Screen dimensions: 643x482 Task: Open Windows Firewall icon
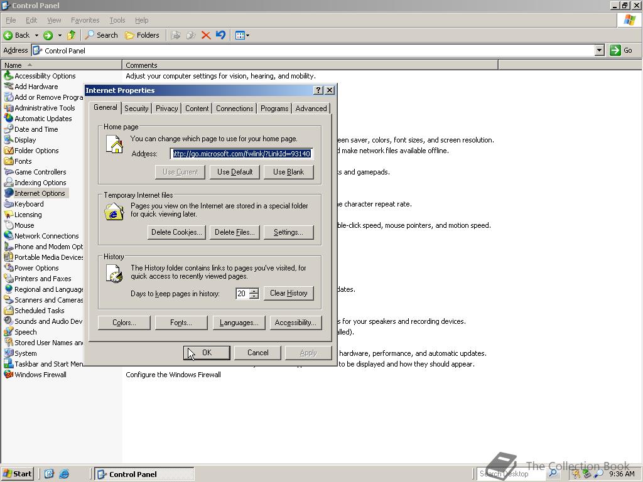pyautogui.click(x=9, y=374)
